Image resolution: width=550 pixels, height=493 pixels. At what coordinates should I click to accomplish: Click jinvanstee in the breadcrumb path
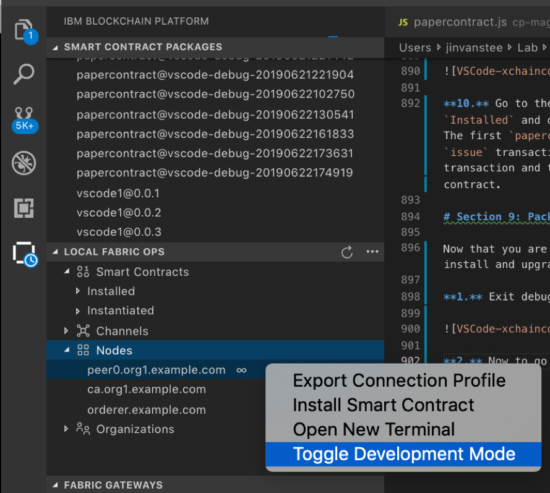[x=475, y=48]
